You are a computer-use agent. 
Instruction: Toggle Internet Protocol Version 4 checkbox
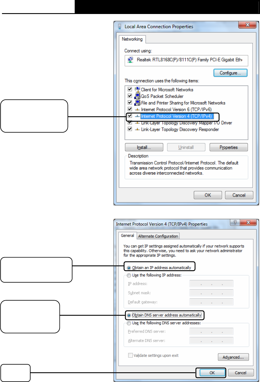point(130,116)
